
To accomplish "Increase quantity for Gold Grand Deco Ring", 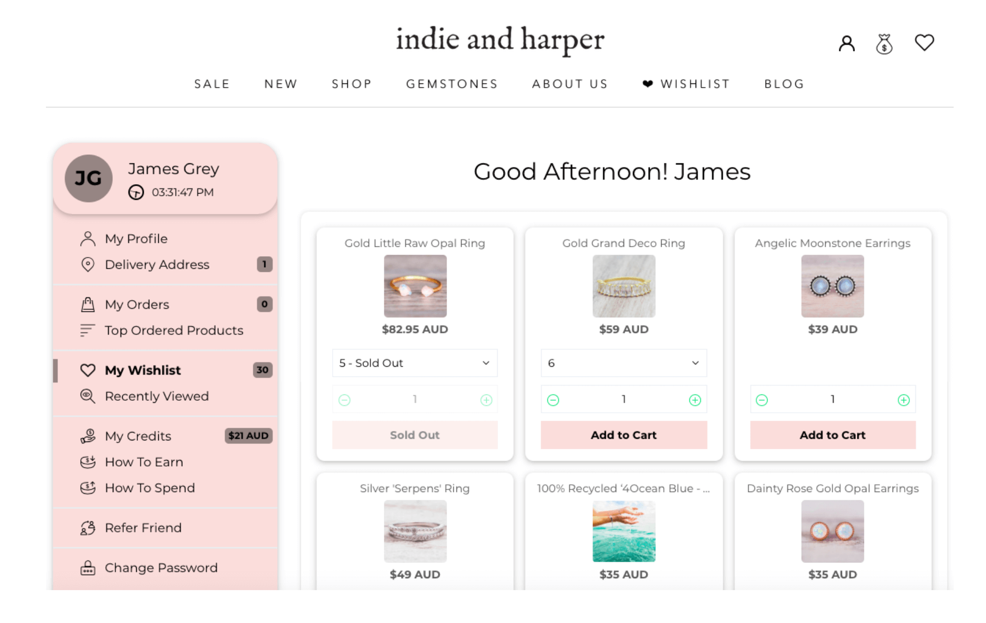I will point(695,400).
